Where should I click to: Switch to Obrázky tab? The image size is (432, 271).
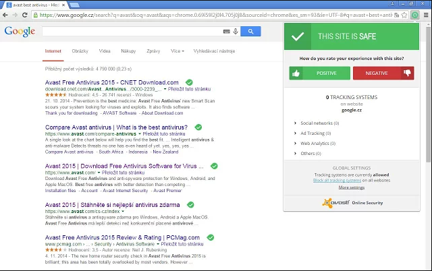click(x=80, y=51)
